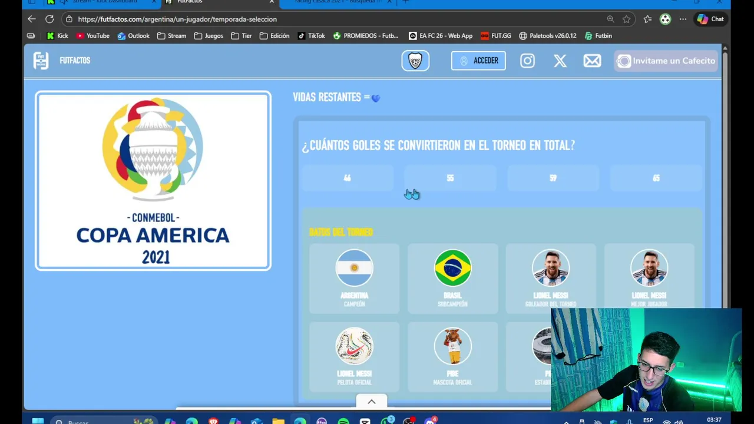Image resolution: width=754 pixels, height=424 pixels.
Task: Open the PROMEDIOS - Futb... bookmark
Action: tap(366, 36)
